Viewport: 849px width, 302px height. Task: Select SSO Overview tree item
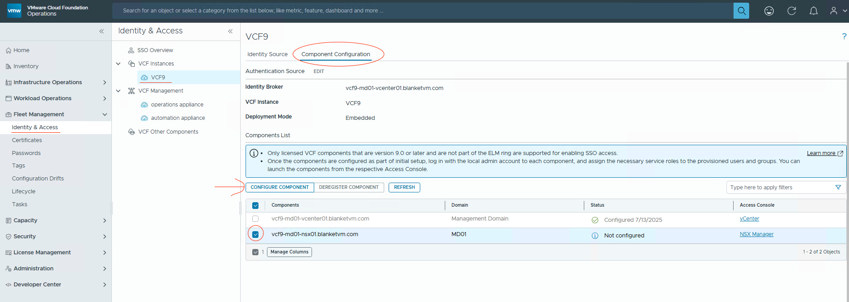point(155,50)
